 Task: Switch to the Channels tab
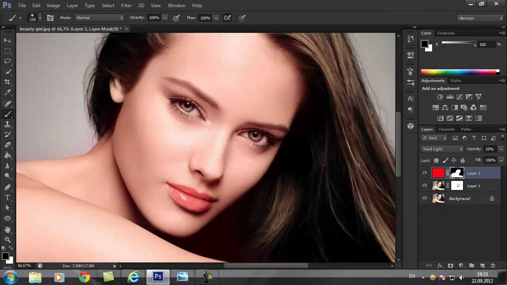coord(446,129)
